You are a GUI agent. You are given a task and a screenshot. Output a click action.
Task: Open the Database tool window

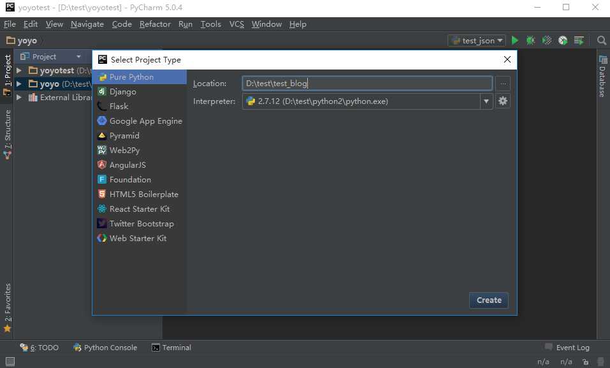tap(602, 77)
